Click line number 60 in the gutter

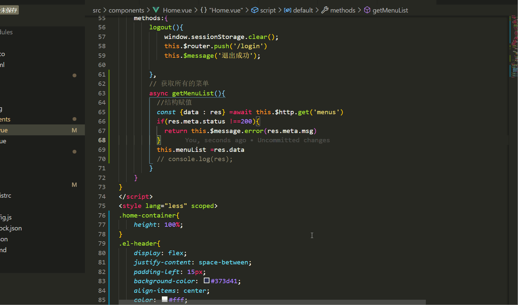coord(102,65)
